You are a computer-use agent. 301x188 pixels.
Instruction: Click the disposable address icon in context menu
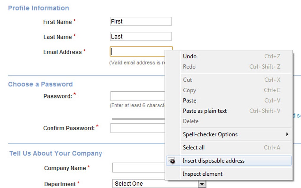pyautogui.click(x=172, y=161)
